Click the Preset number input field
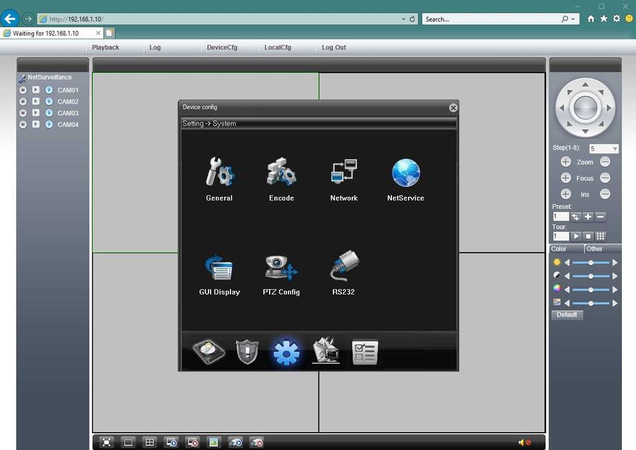 [561, 217]
